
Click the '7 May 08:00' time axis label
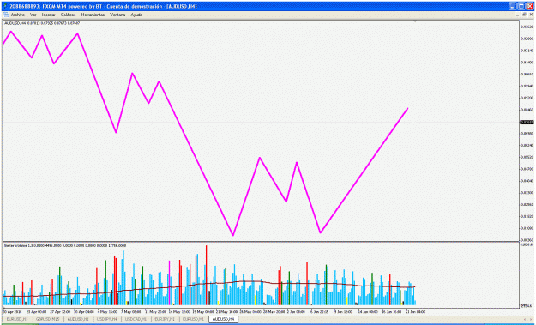131,312
